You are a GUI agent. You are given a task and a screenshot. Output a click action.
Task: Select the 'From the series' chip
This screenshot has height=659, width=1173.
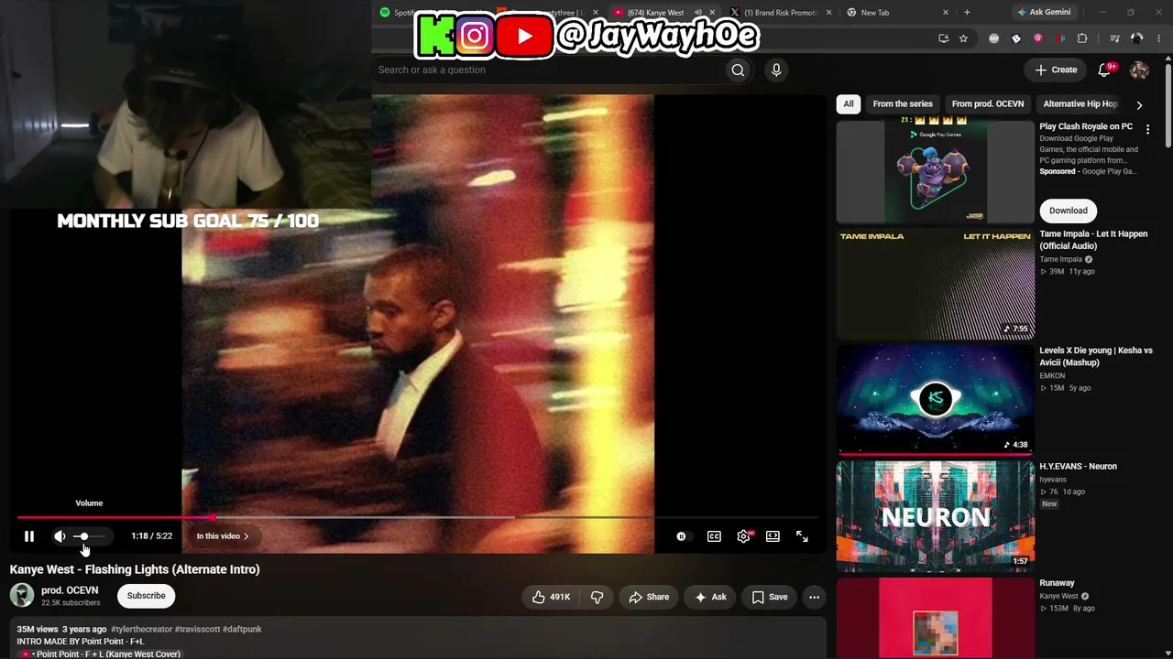point(903,103)
